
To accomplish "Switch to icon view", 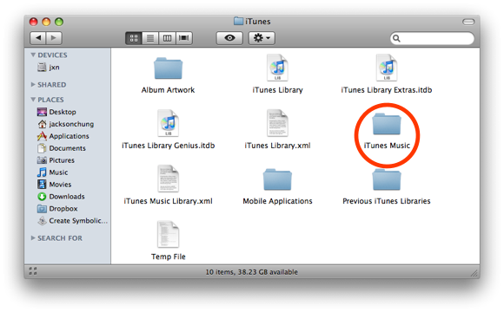I will pos(134,38).
